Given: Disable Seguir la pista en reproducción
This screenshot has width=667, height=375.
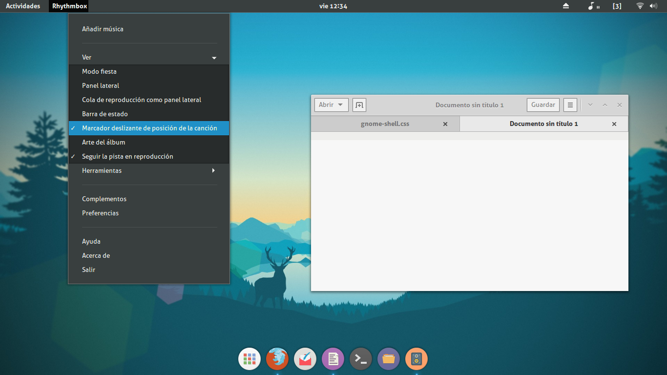Looking at the screenshot, I should pyautogui.click(x=127, y=156).
